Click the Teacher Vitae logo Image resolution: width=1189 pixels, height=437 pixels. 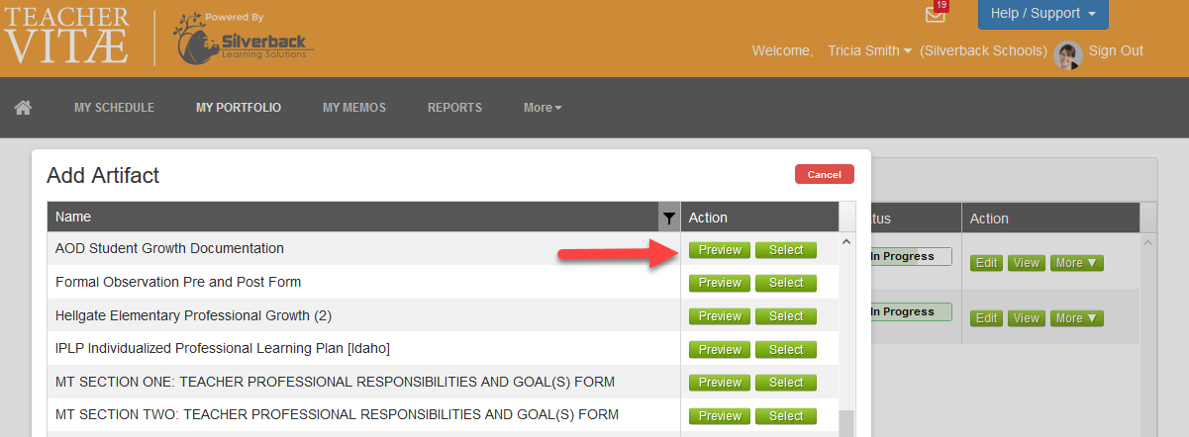pyautogui.click(x=67, y=36)
